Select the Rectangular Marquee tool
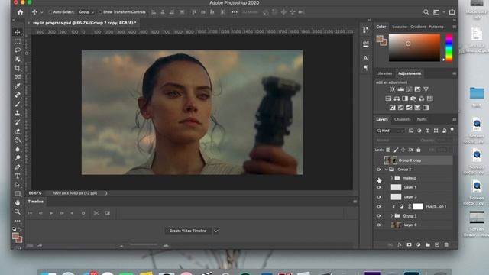This screenshot has width=489, height=275. tap(18, 41)
